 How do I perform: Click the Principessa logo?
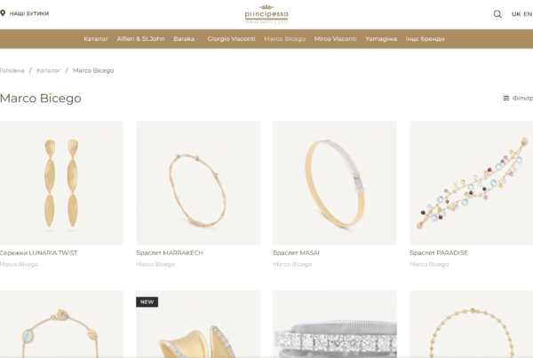point(266,14)
